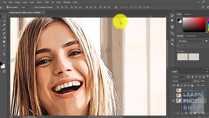209x118 pixels.
Task: Open the Paragraph panel icon
Action: (172, 44)
